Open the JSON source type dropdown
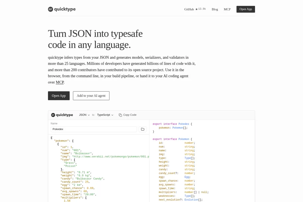Viewport: 303px width, 202px height. 84,115
